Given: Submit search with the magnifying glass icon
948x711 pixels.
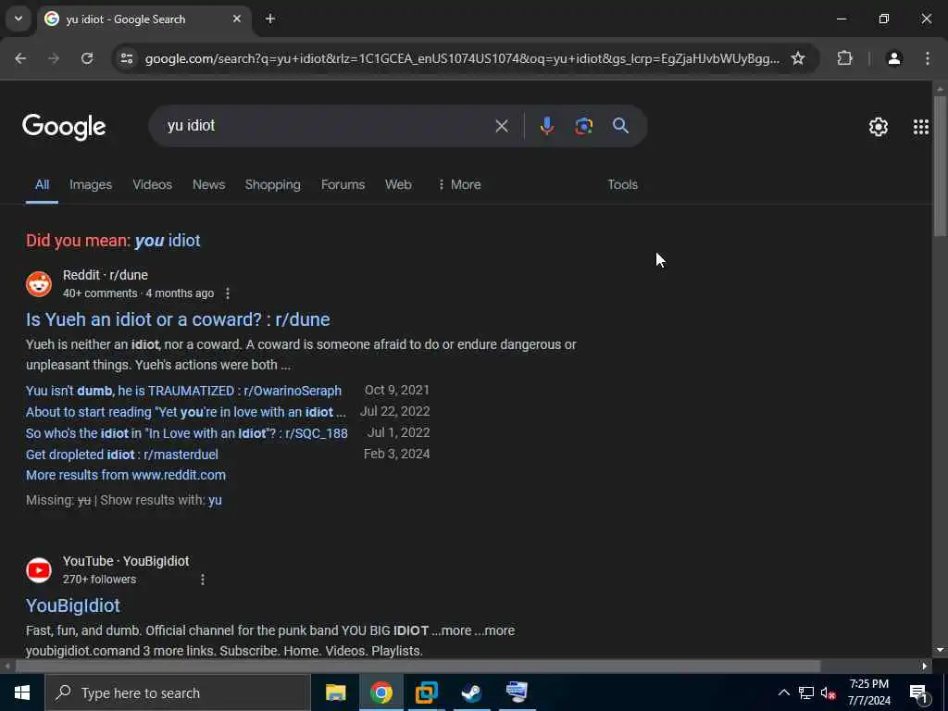Looking at the screenshot, I should pos(620,126).
